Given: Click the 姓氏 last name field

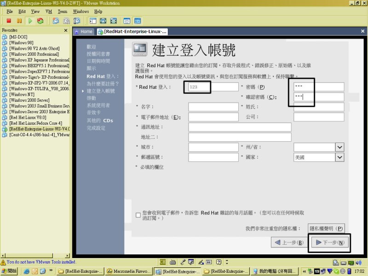Looking at the screenshot, I should 319,107.
